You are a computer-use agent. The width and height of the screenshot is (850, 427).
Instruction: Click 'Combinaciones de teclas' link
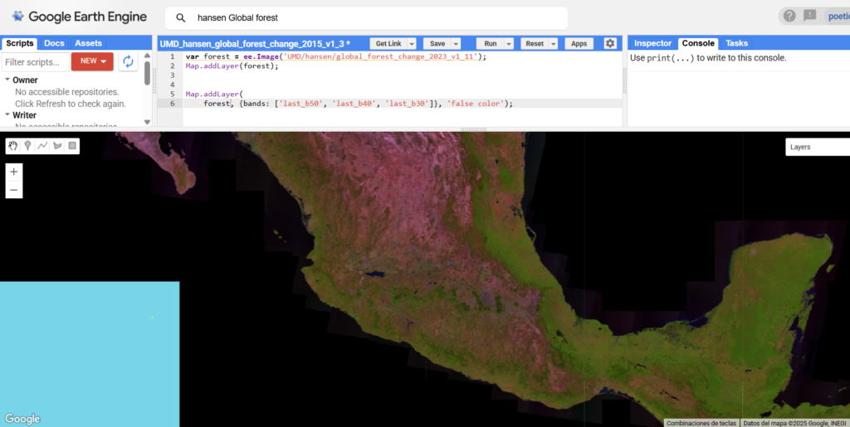[701, 423]
